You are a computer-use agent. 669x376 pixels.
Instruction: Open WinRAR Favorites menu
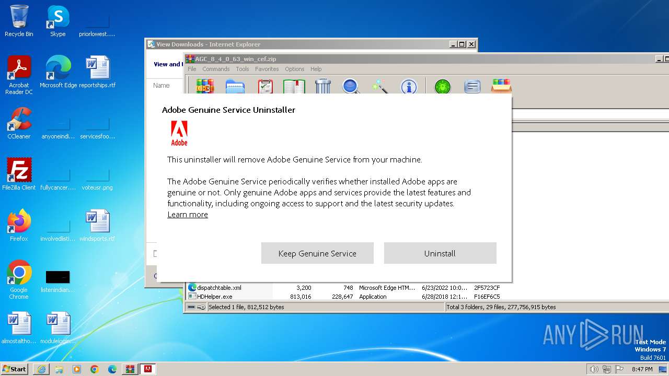pyautogui.click(x=267, y=69)
